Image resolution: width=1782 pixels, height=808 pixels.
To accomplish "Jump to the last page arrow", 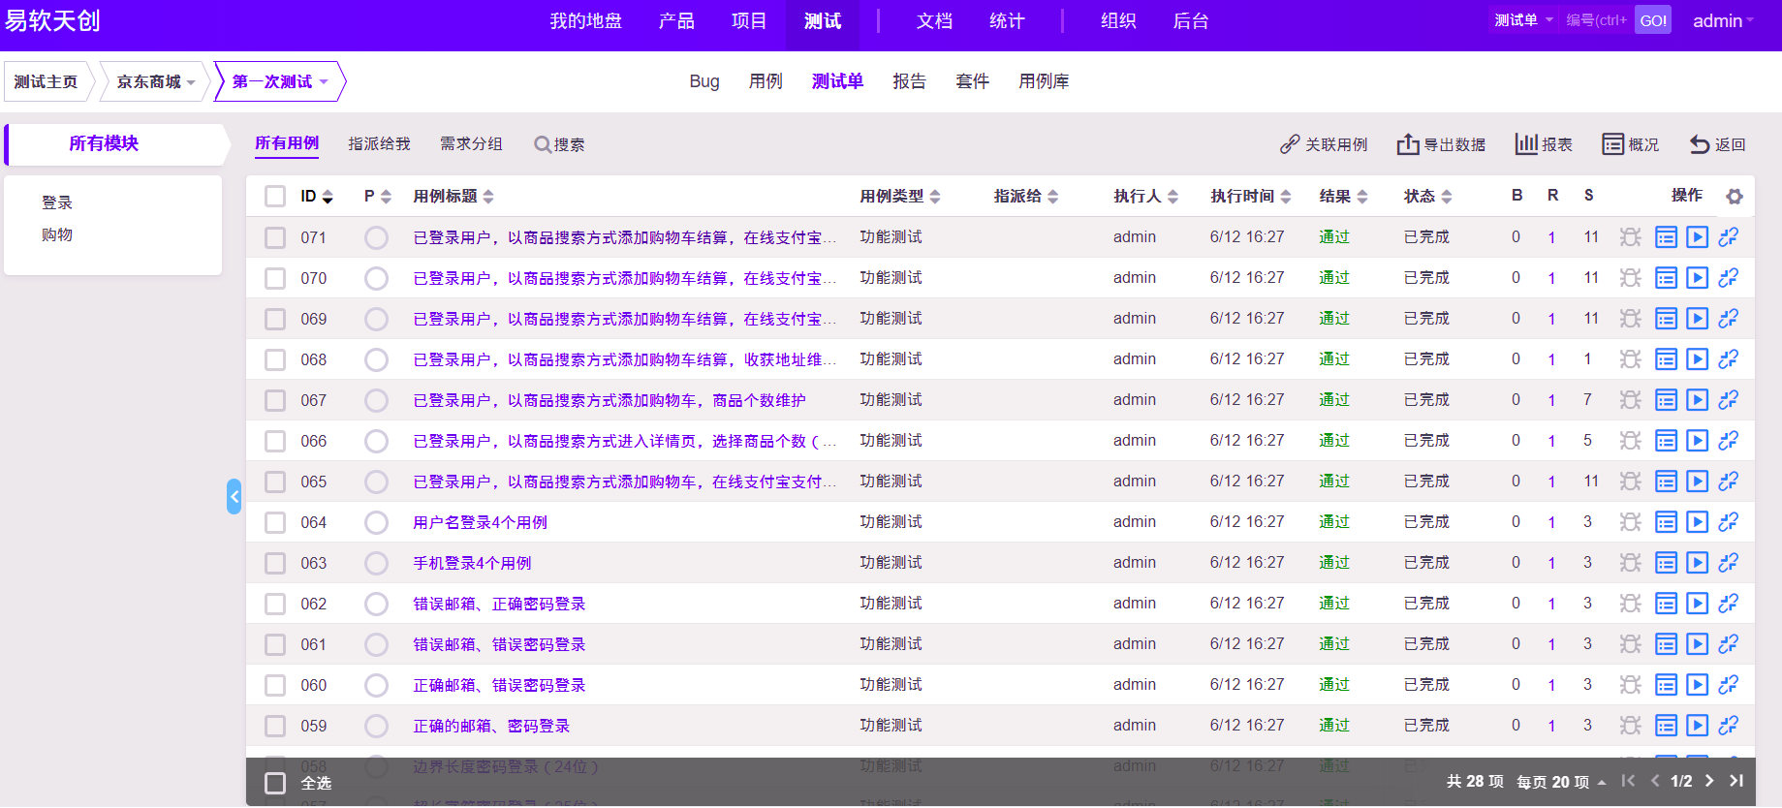I will [1736, 781].
